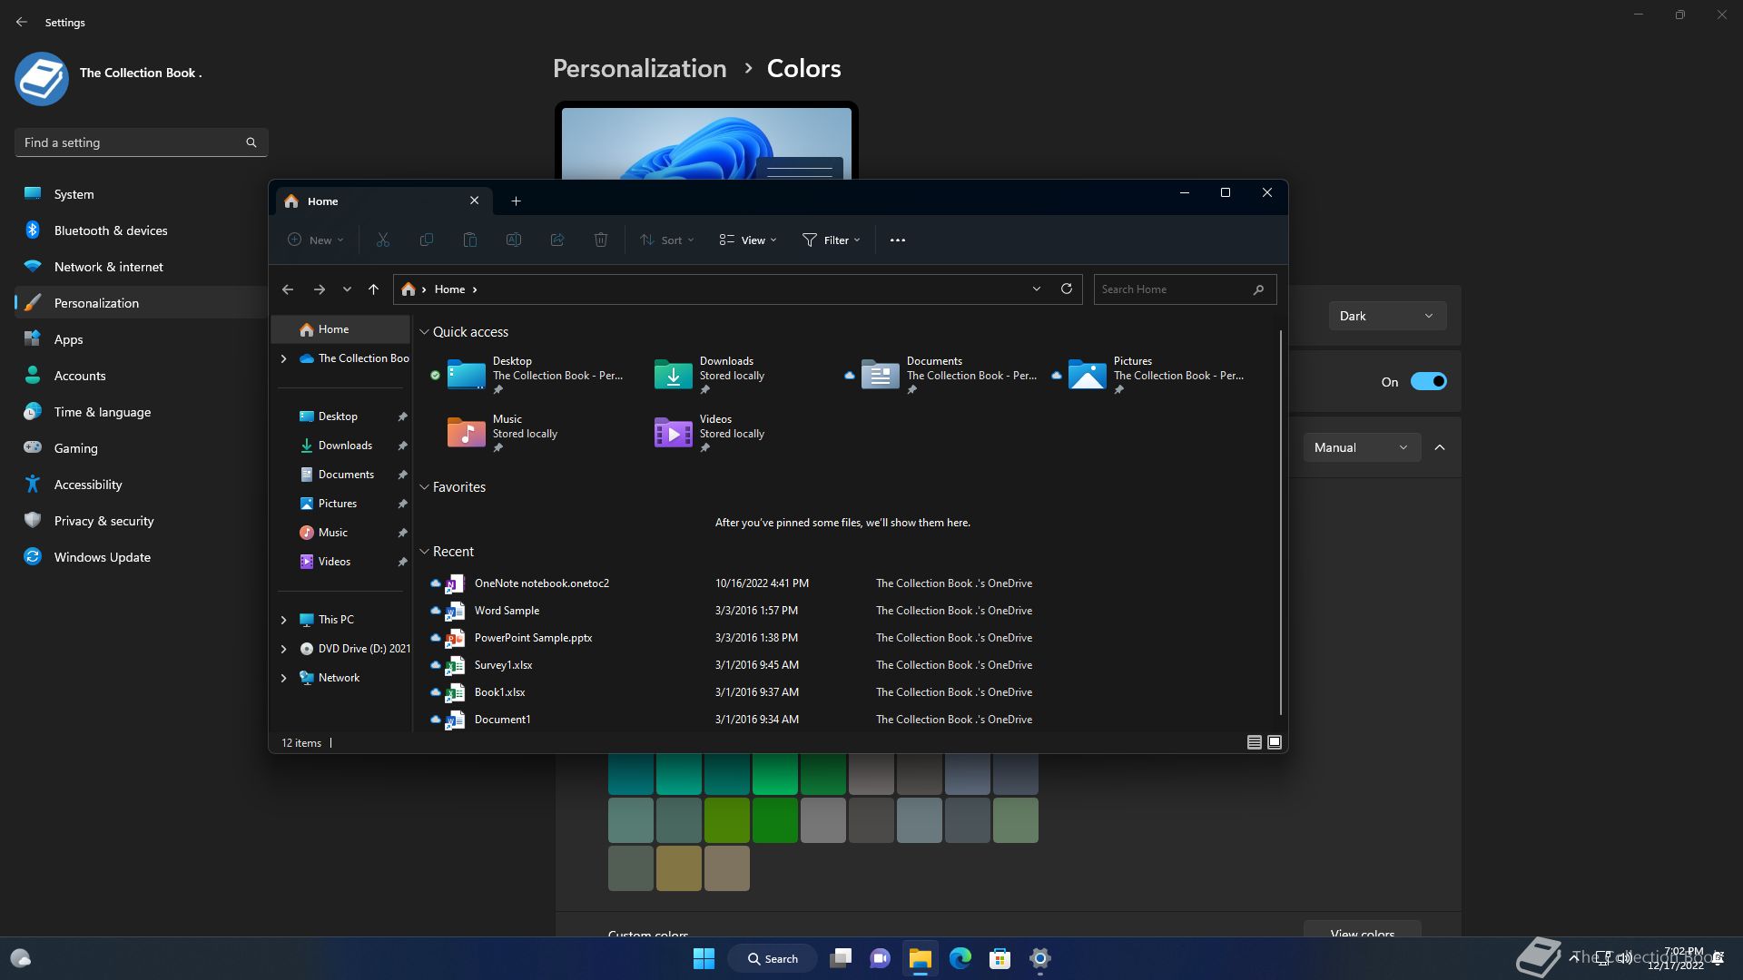Click the Copy icon in File Explorer toolbar

pos(426,240)
